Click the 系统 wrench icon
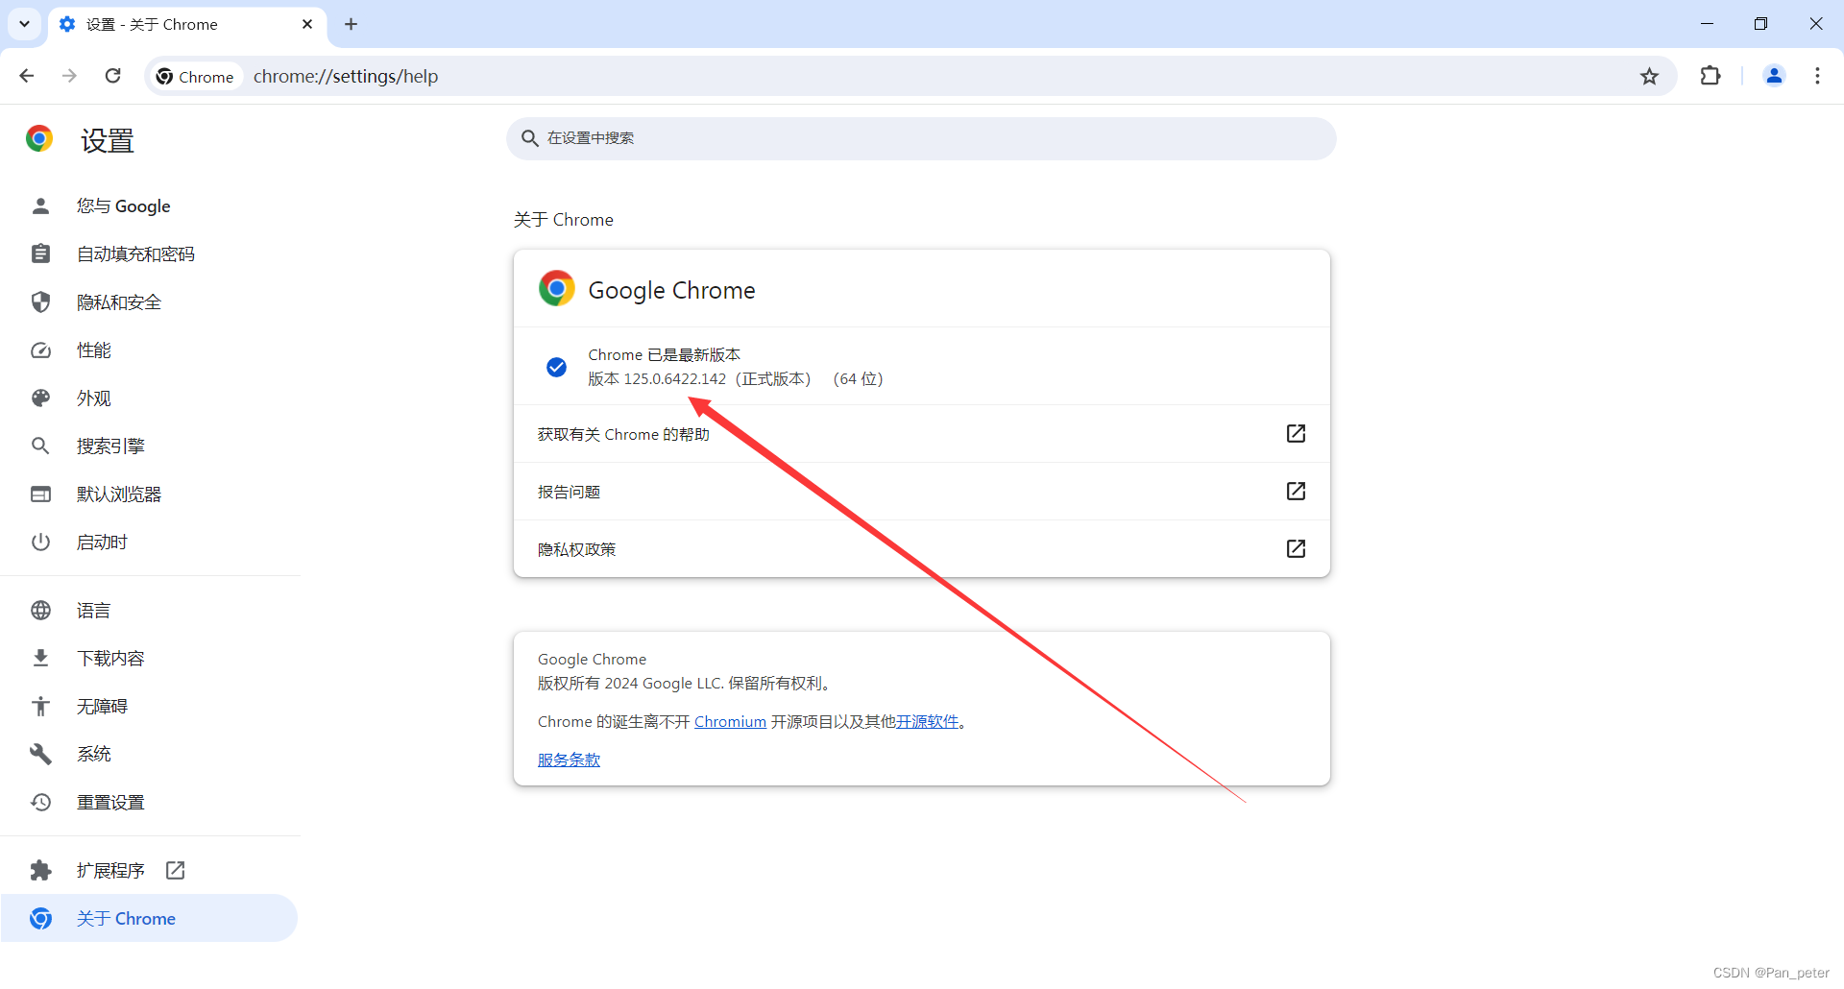Viewport: 1844px width, 989px height. (40, 755)
